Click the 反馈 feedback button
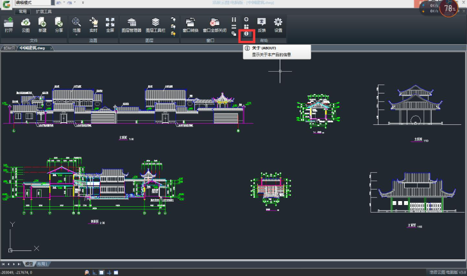The height and width of the screenshot is (276, 467). pyautogui.click(x=262, y=25)
